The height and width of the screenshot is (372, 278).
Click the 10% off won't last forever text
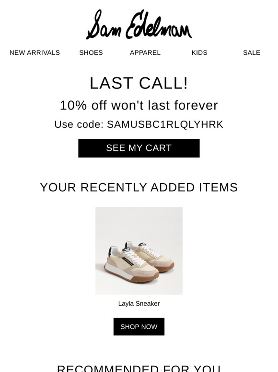pyautogui.click(x=139, y=105)
